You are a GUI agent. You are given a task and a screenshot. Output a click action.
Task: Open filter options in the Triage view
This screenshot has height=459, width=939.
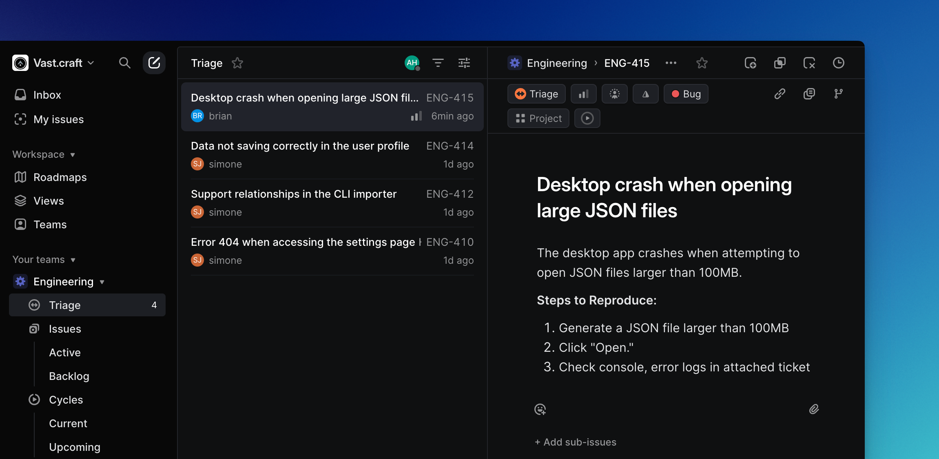point(438,63)
